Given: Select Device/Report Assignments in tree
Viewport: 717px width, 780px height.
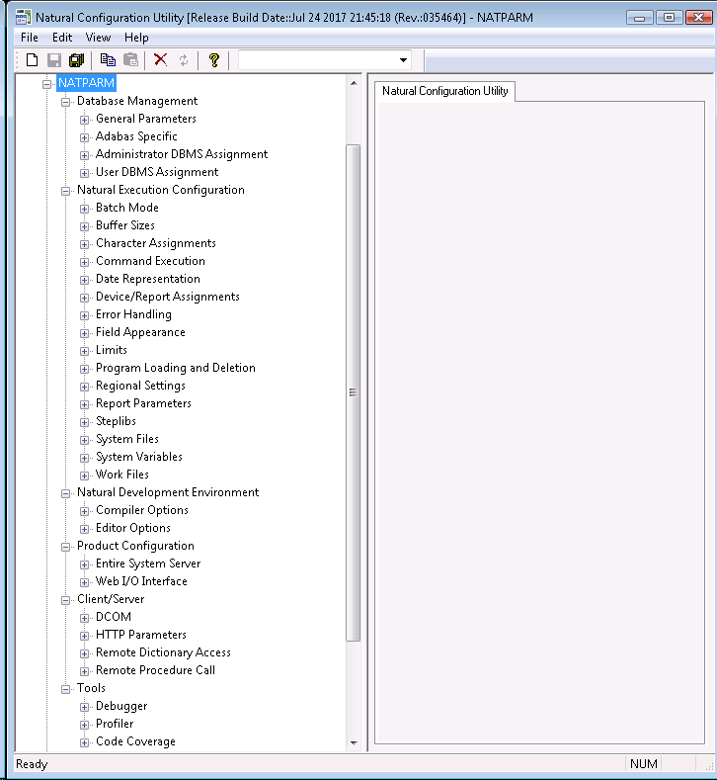Looking at the screenshot, I should click(x=168, y=297).
